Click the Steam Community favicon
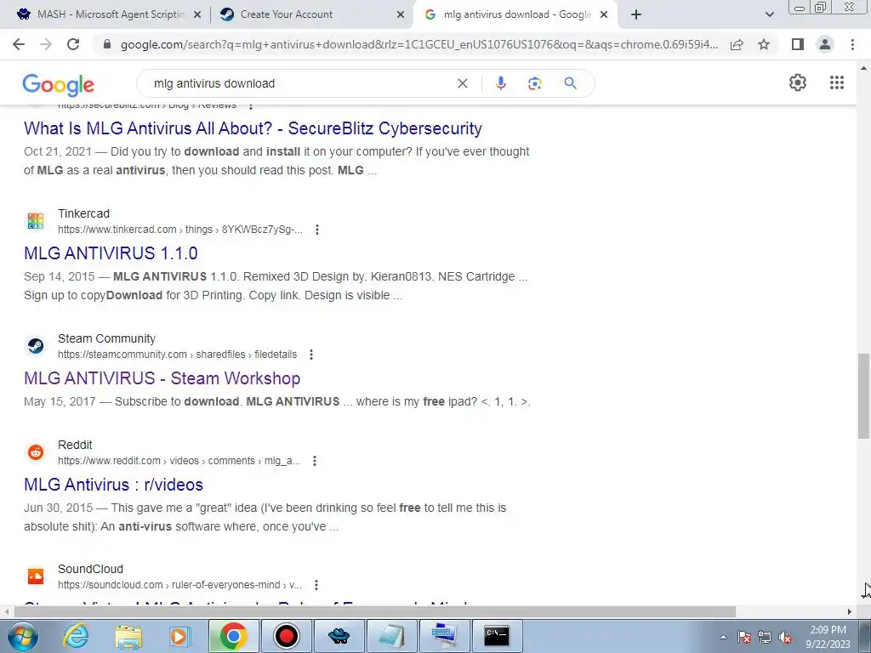Viewport: 871px width, 653px height. pyautogui.click(x=36, y=346)
